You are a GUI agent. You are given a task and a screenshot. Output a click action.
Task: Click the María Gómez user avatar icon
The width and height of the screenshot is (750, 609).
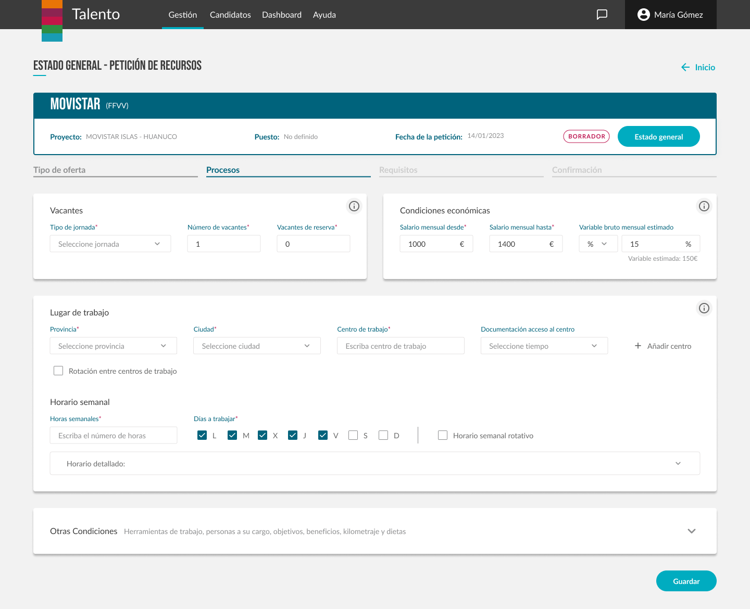pos(644,15)
